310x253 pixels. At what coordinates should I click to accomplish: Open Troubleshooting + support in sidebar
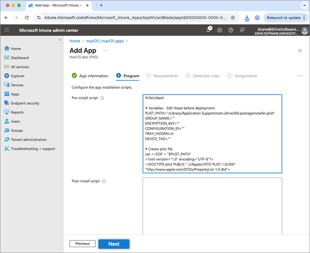click(x=30, y=149)
